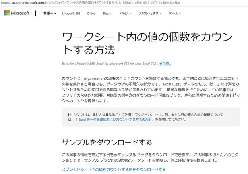Screen dimensions: 248x174
Task: Click the 注: note label in gray box
Action: click(x=70, y=114)
